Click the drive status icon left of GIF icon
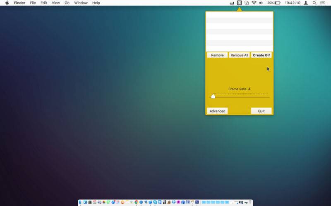 point(232,3)
